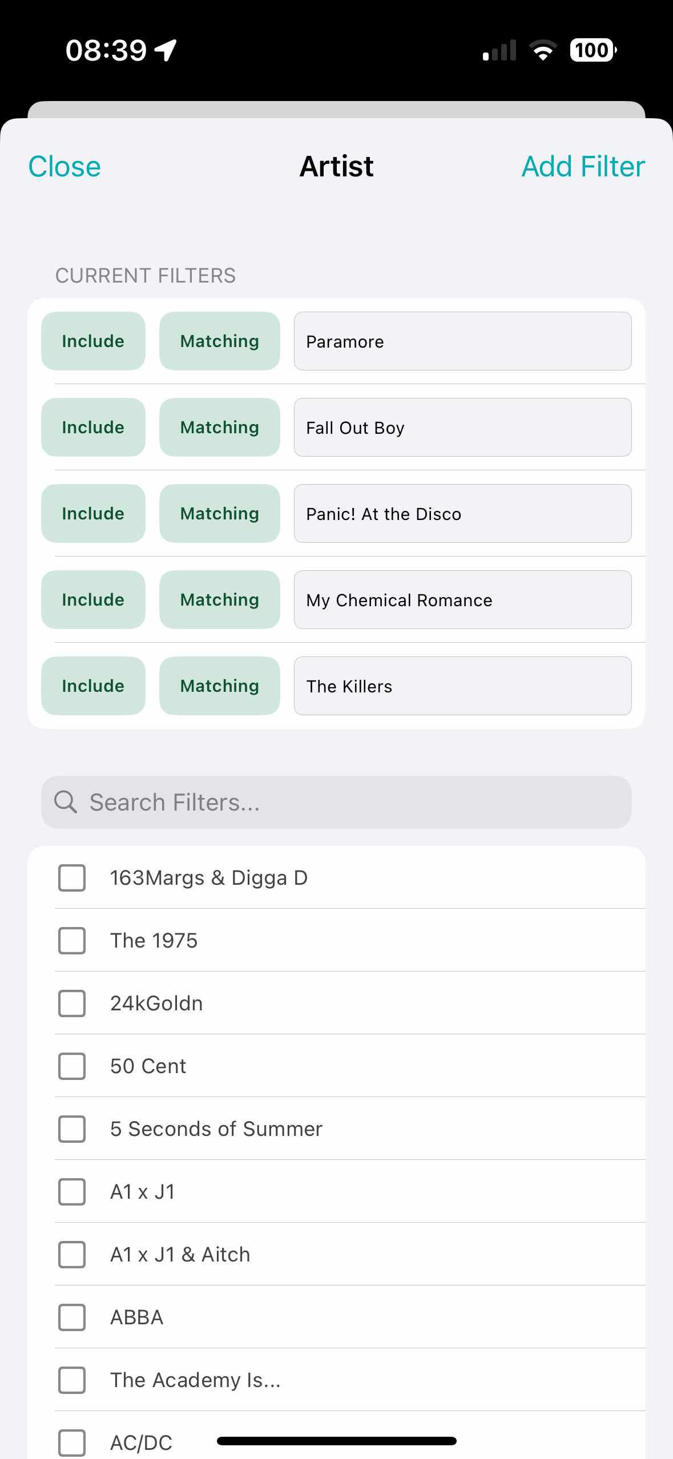
Task: Change Matching option for Panic! At the Disco
Action: [x=220, y=514]
